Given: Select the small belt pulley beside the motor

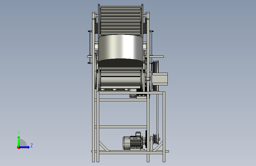Looking at the screenshot, I should (x=156, y=139).
